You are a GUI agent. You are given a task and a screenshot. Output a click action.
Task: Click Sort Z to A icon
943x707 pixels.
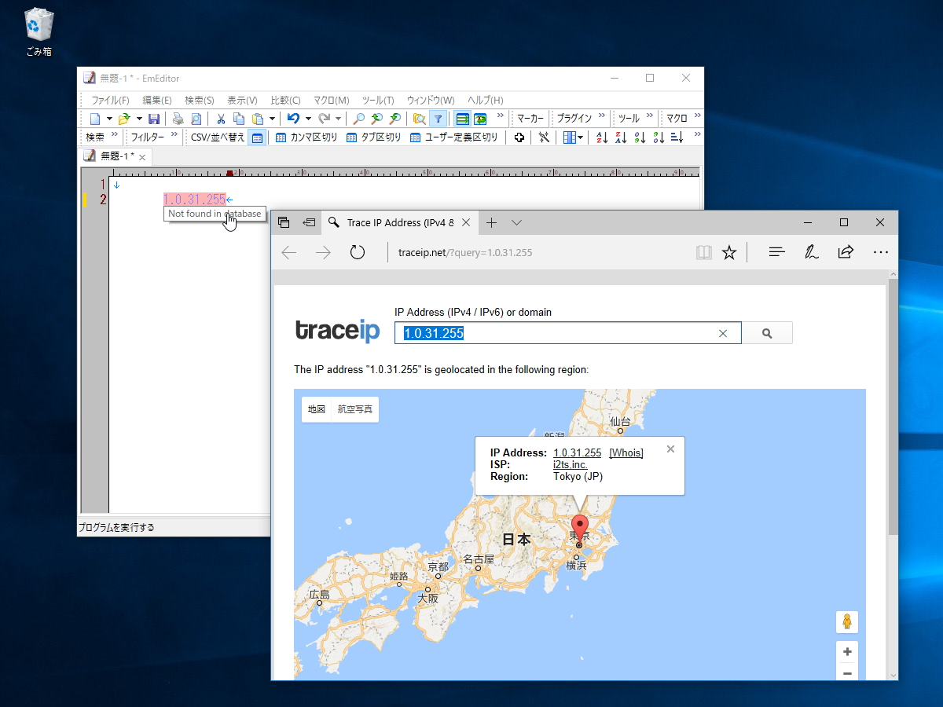621,137
